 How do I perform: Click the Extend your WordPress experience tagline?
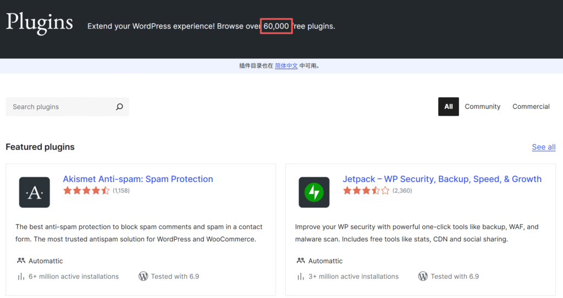tap(211, 26)
